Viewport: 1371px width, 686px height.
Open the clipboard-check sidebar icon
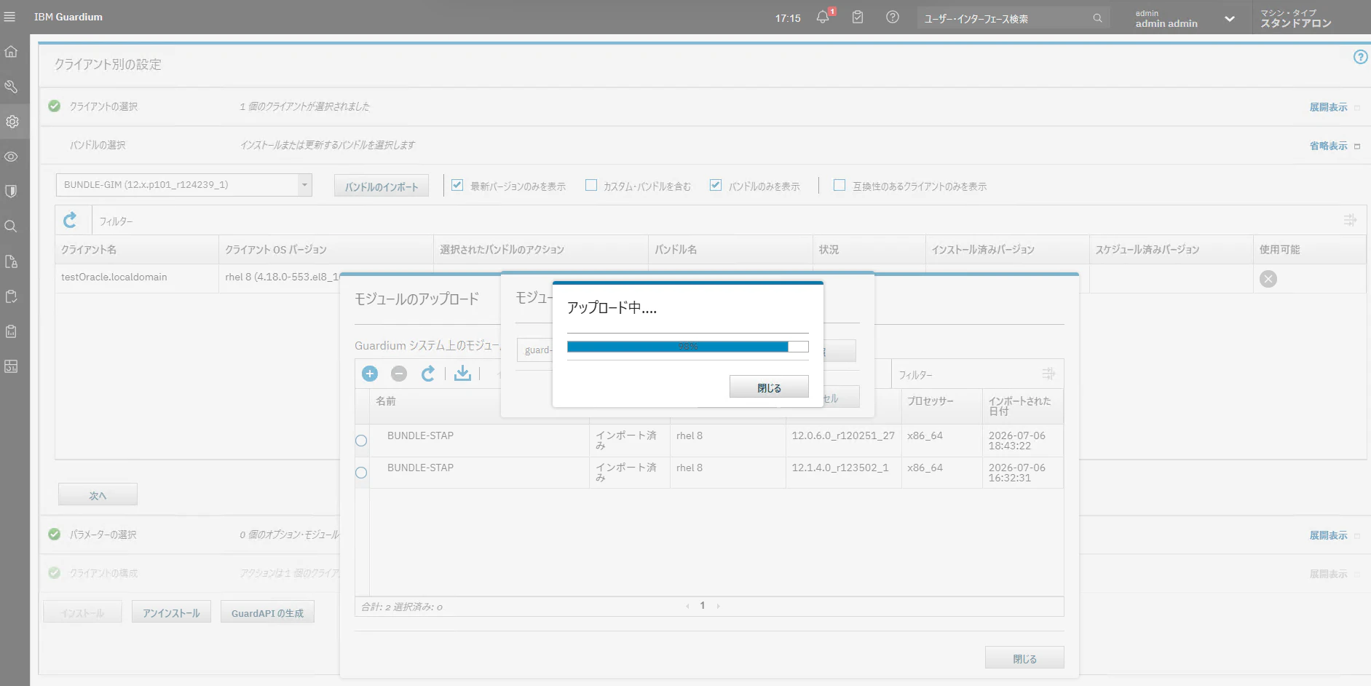11,296
